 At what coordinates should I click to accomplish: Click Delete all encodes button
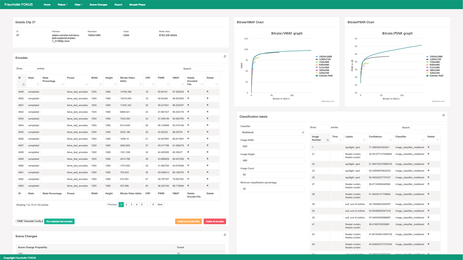point(215,221)
